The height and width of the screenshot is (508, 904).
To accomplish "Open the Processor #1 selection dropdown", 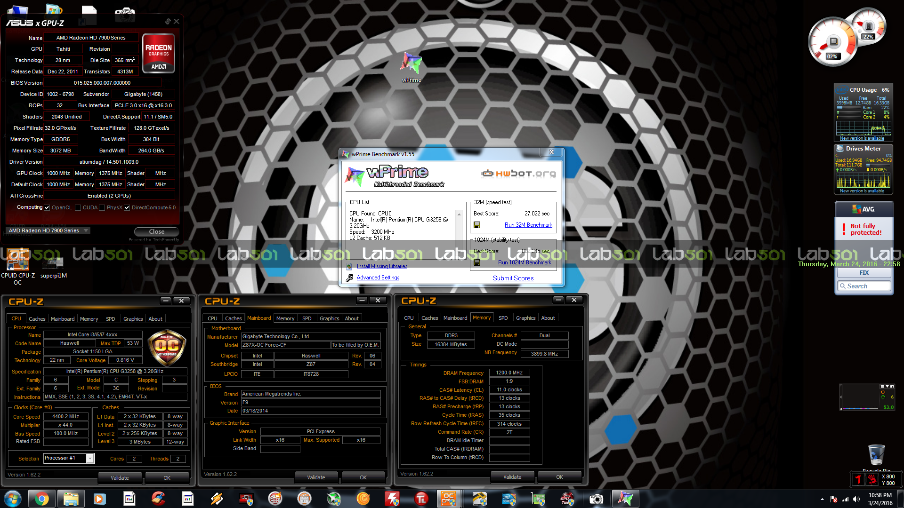I will 69,458.
